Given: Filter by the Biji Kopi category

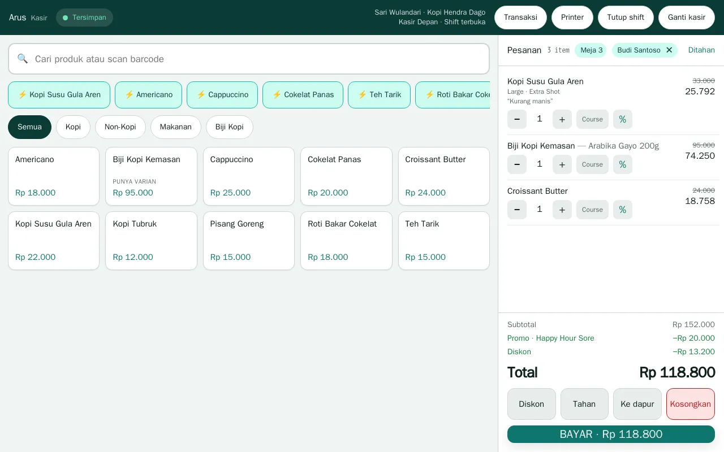Looking at the screenshot, I should coord(230,127).
